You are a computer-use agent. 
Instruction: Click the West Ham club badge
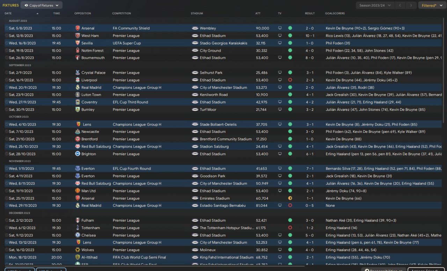pos(78,36)
